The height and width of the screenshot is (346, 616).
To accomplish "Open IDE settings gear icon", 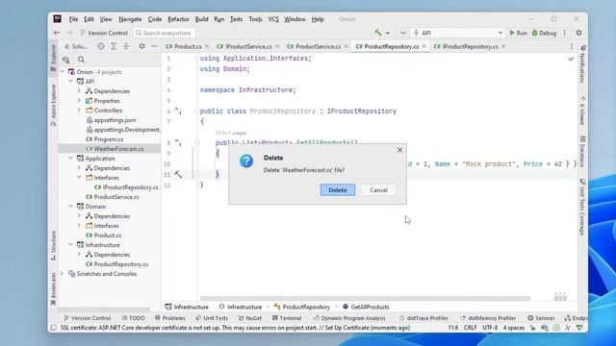I will click(578, 33).
